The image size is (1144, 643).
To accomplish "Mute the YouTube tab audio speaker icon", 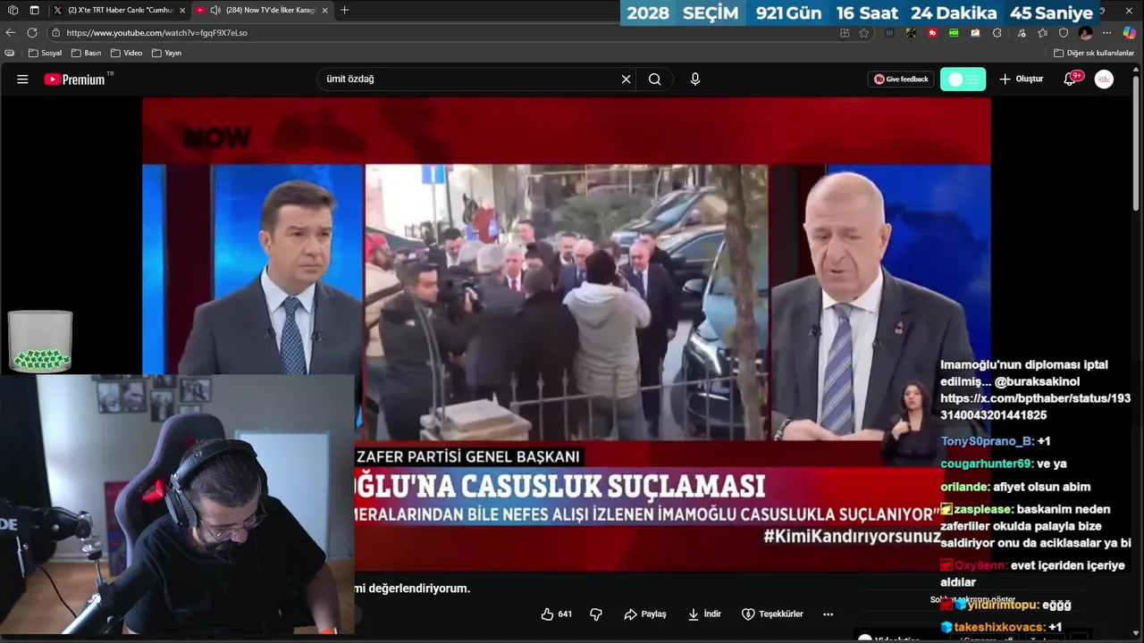I will tap(214, 10).
